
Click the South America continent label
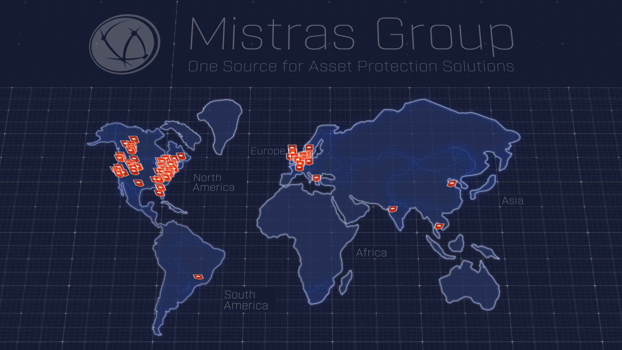(x=246, y=300)
